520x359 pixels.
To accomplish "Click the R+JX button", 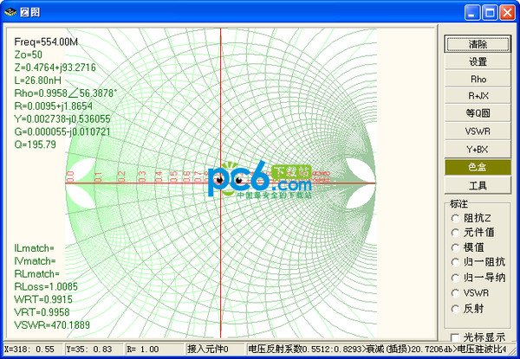I will coord(478,96).
